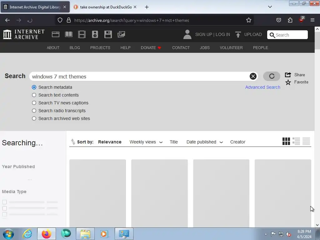The height and width of the screenshot is (240, 320).
Task: Open the Firefox hamburger menu
Action: click(x=312, y=20)
